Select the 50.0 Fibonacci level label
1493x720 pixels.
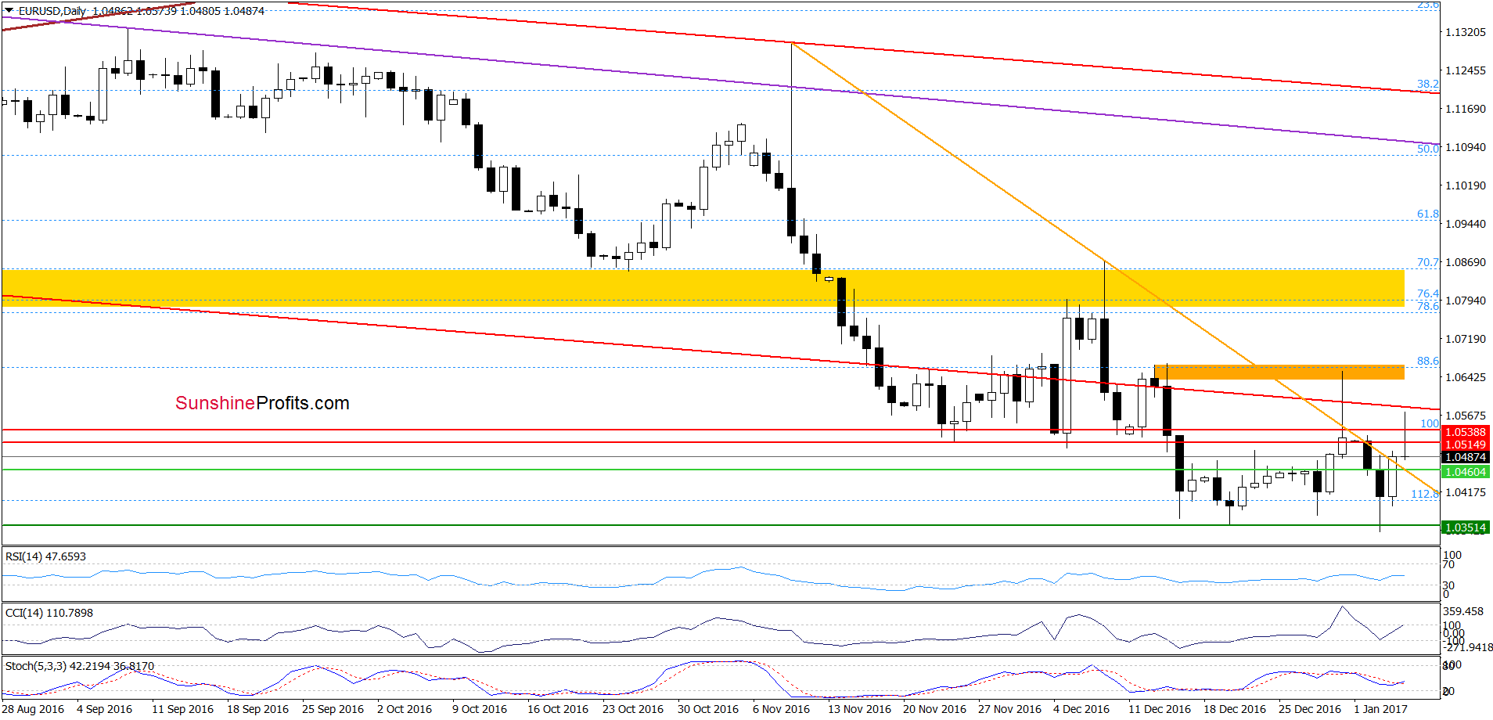pyautogui.click(x=1427, y=148)
